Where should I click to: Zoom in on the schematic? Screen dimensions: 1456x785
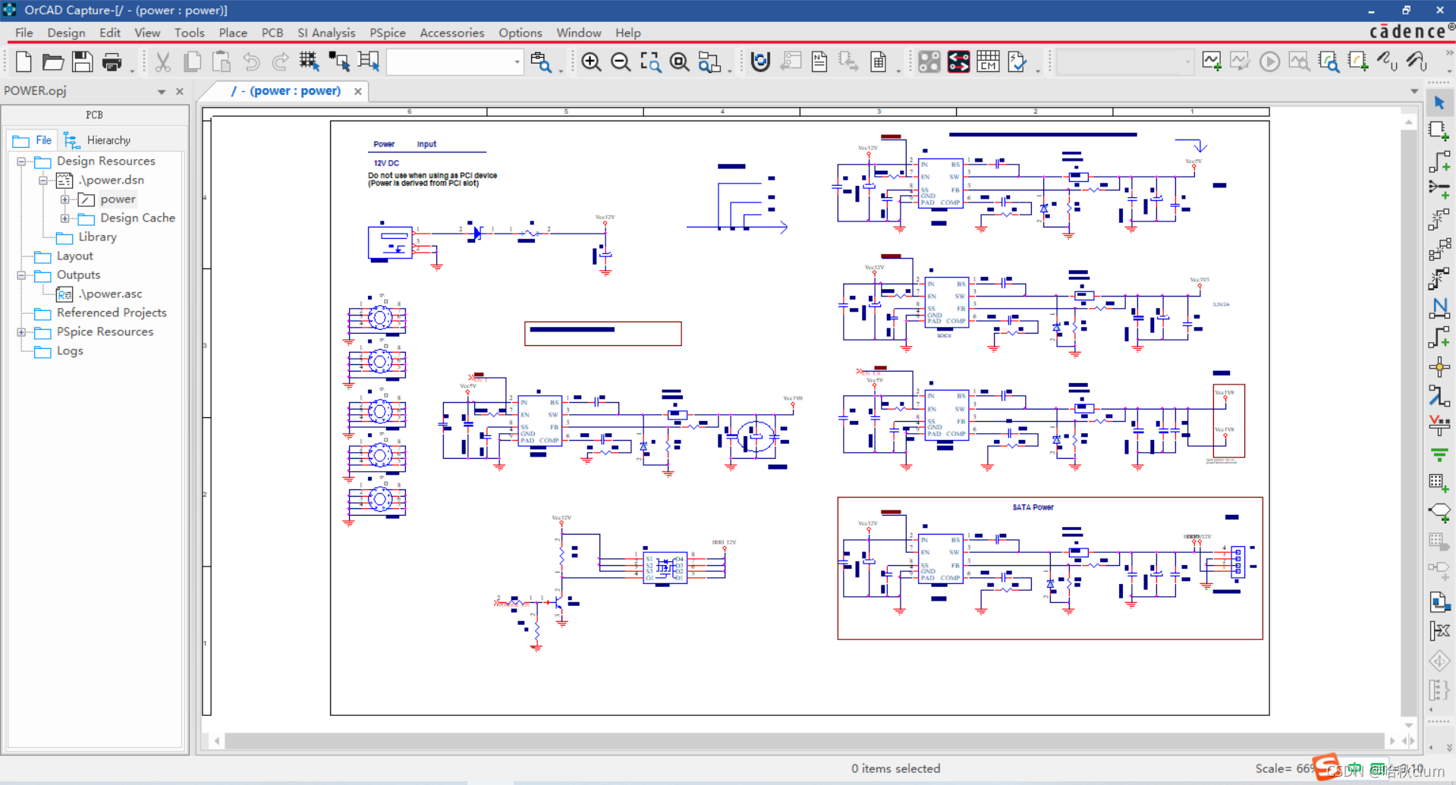[591, 61]
